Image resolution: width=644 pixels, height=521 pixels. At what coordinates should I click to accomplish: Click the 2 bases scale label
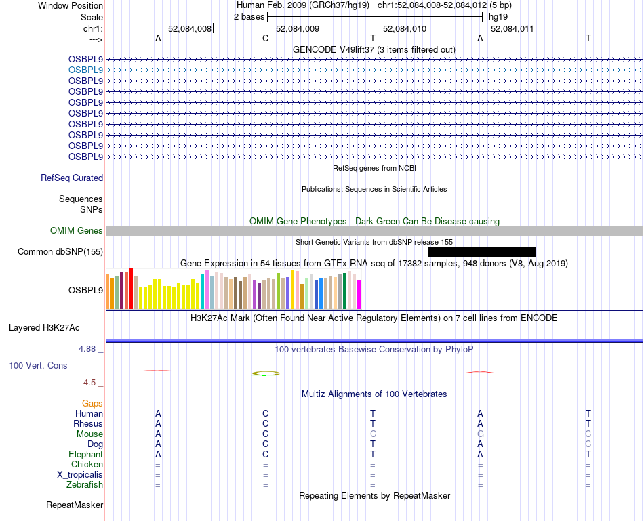(x=249, y=17)
